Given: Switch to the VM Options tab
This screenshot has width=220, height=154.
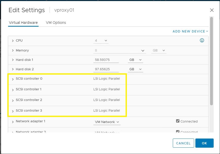Looking at the screenshot, I should coord(56,23).
